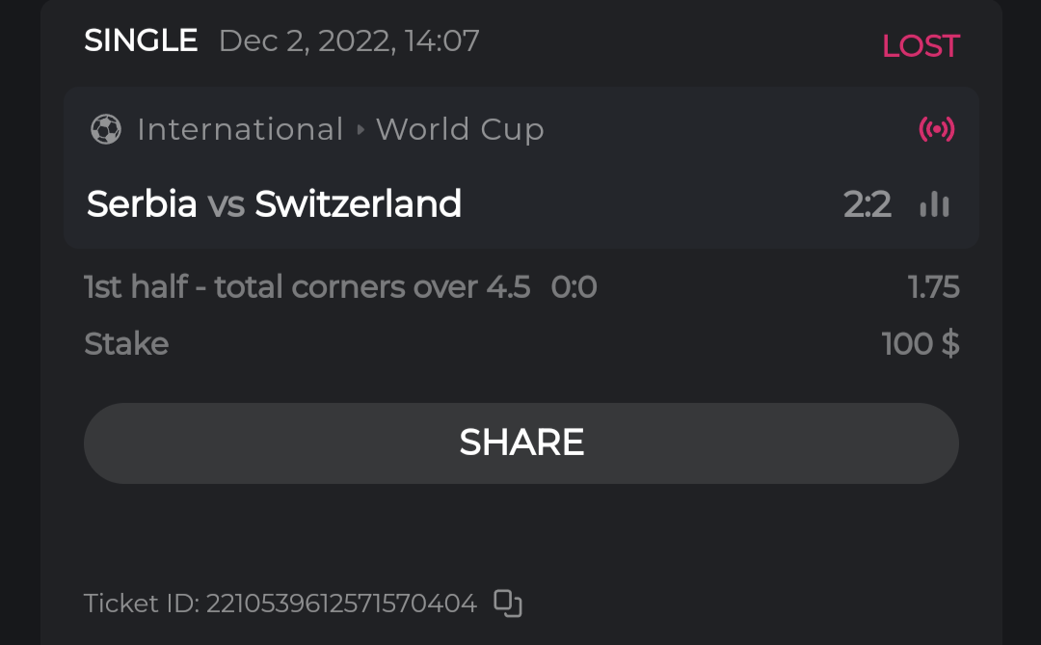Click the SINGLE bet type label
Screen dimensions: 1041x645
[141, 40]
